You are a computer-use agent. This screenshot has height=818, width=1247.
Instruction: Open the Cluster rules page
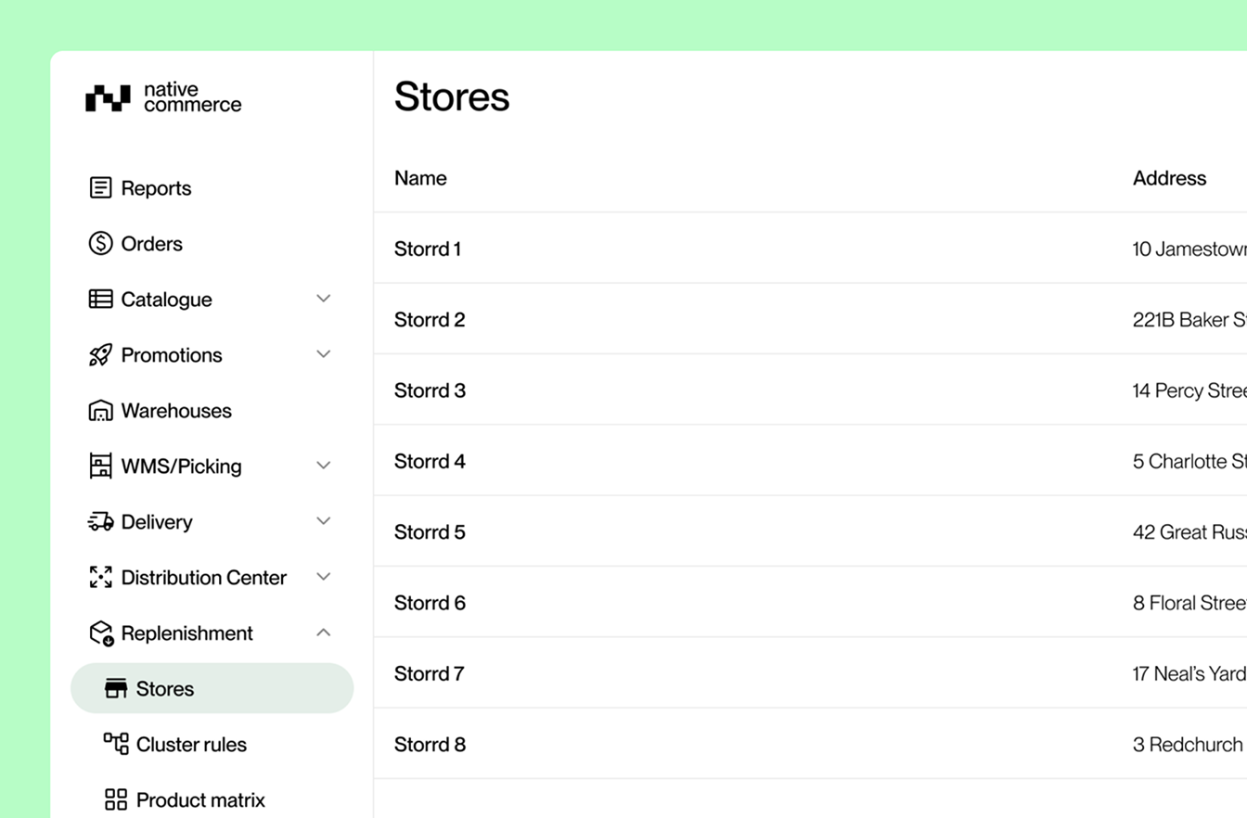click(191, 745)
